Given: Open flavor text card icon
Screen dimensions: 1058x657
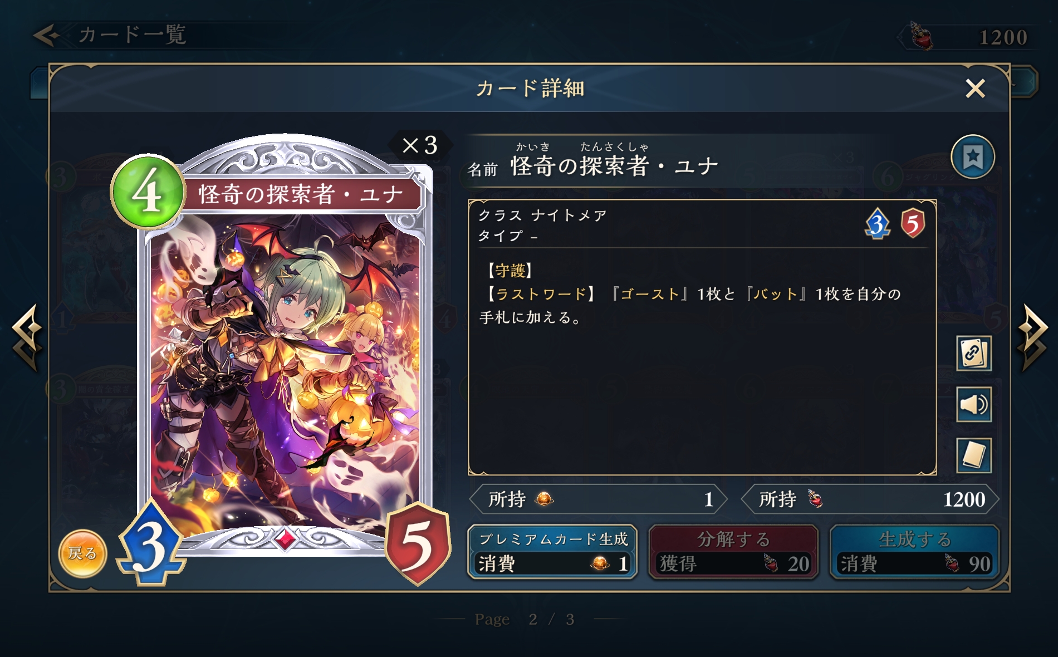Looking at the screenshot, I should (x=973, y=455).
